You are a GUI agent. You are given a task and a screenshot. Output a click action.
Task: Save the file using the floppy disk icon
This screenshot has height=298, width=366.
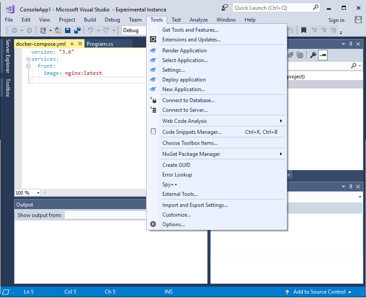pyautogui.click(x=68, y=30)
